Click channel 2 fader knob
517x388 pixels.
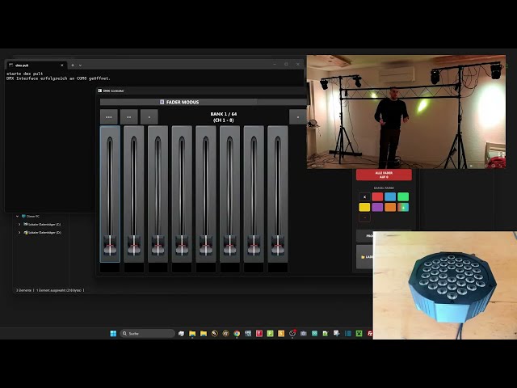pos(134,245)
